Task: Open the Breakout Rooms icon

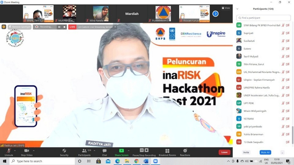Action: 167,151
